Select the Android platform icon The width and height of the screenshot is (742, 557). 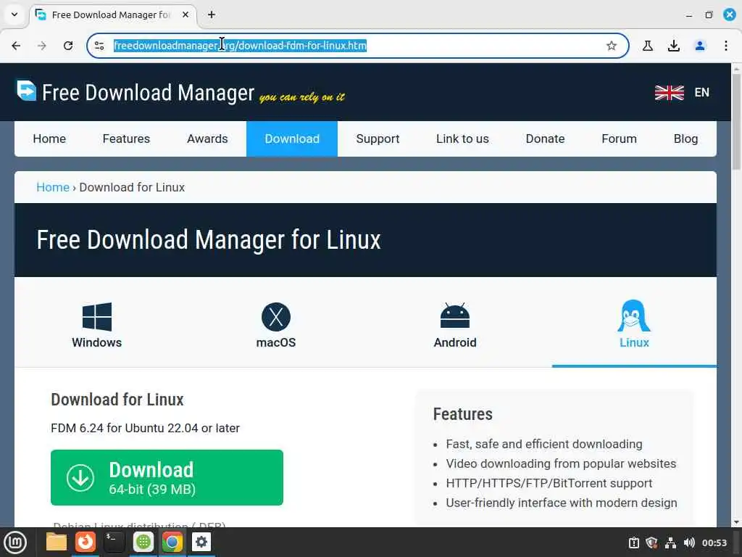tap(455, 316)
